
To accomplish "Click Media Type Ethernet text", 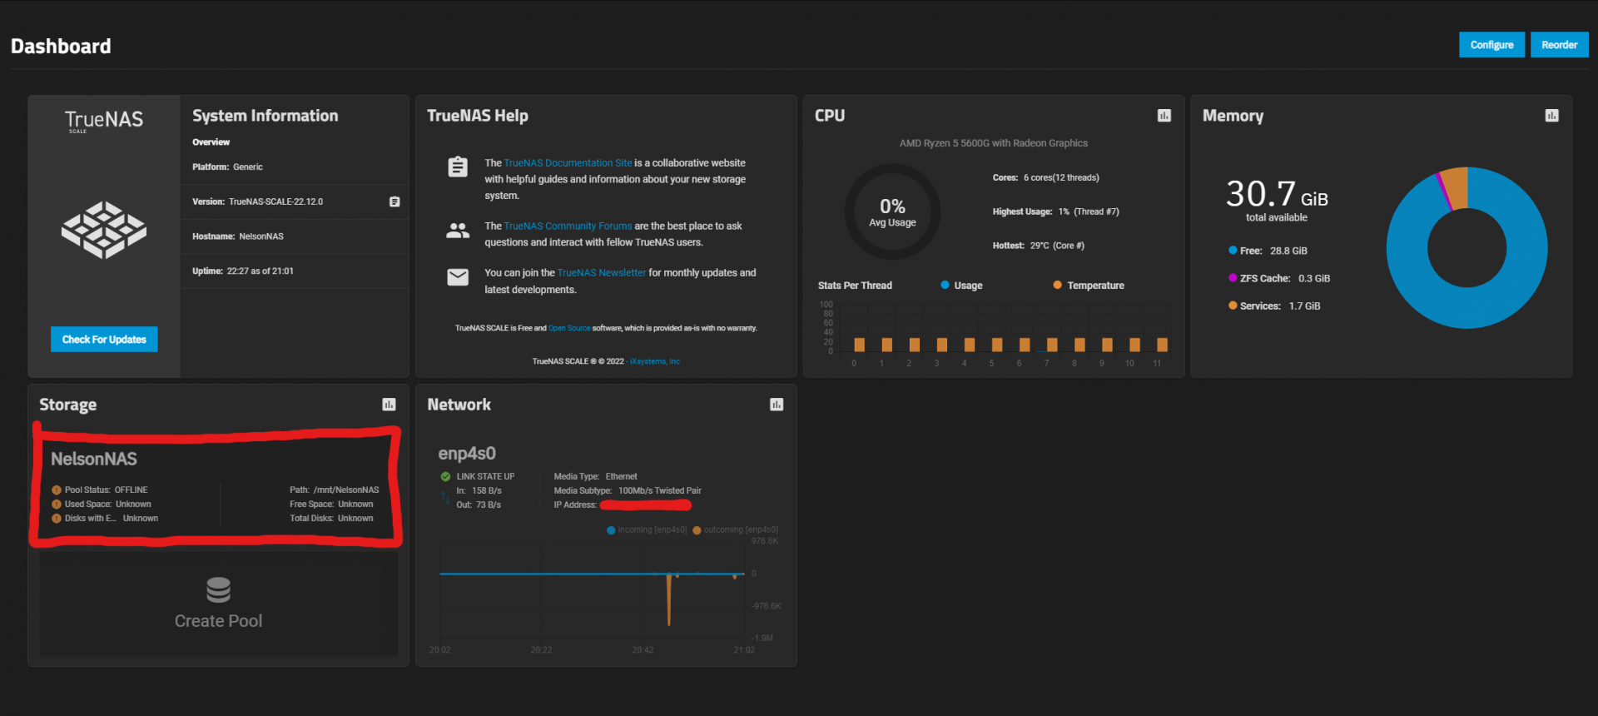I will (x=595, y=477).
